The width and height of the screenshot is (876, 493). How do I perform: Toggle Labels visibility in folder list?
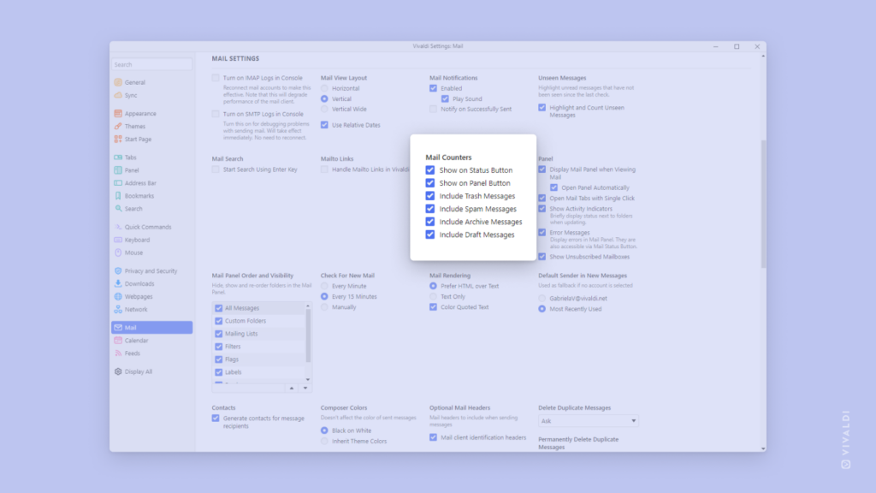219,372
